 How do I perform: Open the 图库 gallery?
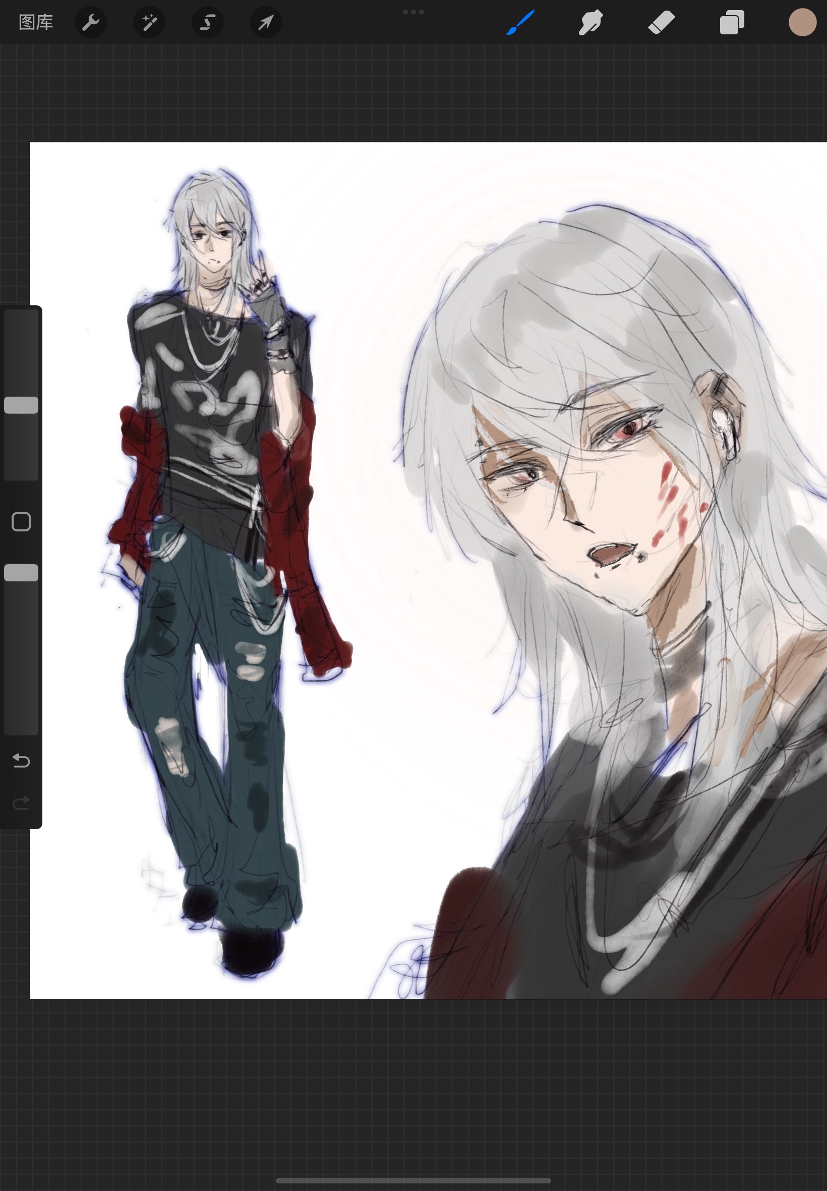click(36, 22)
